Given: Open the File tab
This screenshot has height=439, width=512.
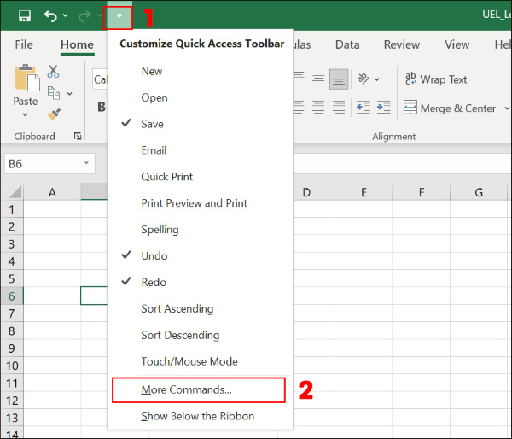Looking at the screenshot, I should tap(24, 44).
